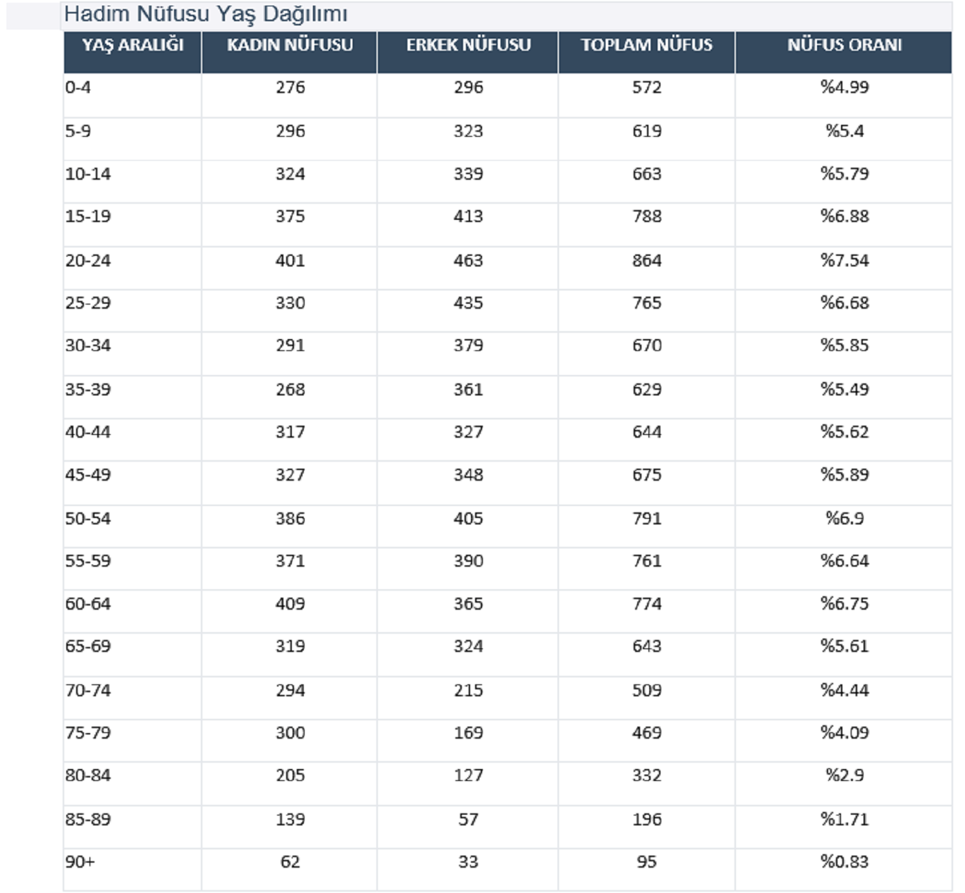
Task: Click male population value 463
Action: click(x=468, y=261)
